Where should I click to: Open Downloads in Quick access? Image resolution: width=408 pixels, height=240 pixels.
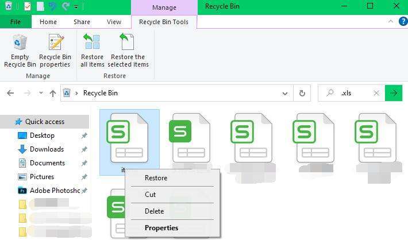47,149
